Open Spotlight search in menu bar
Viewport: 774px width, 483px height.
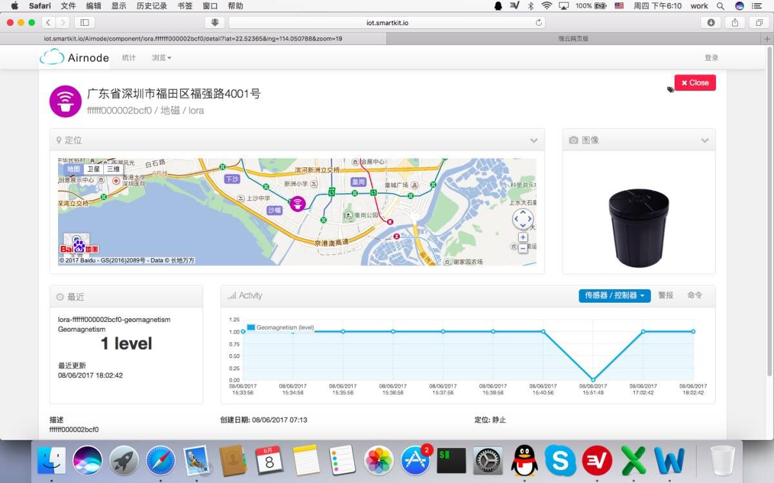pyautogui.click(x=720, y=6)
